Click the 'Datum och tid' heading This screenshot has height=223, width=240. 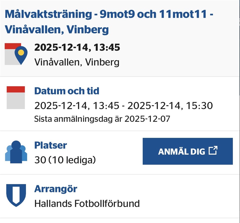click(x=67, y=91)
